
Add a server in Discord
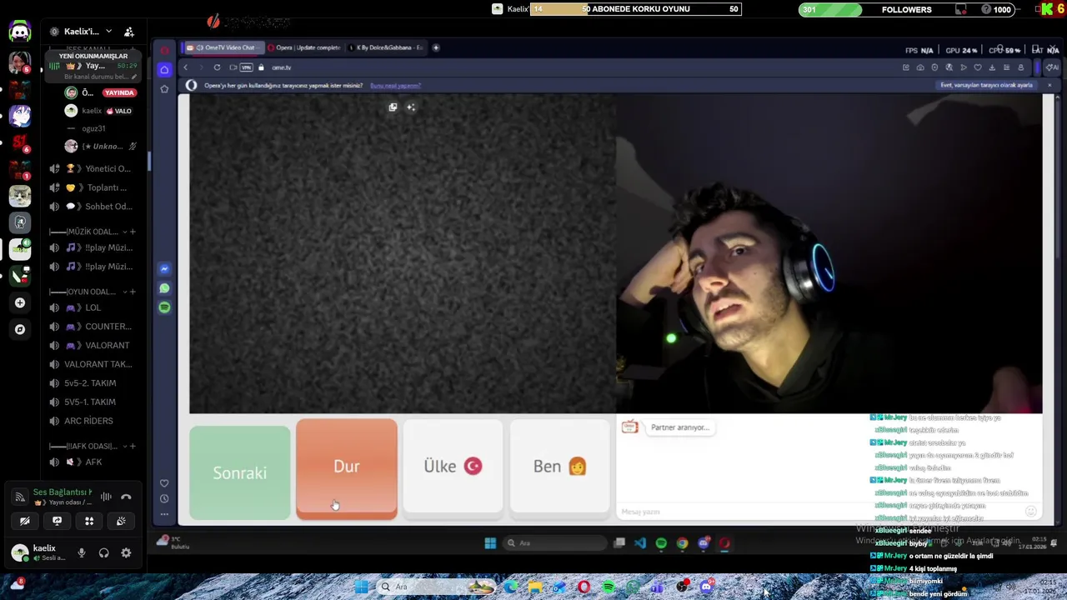click(20, 302)
